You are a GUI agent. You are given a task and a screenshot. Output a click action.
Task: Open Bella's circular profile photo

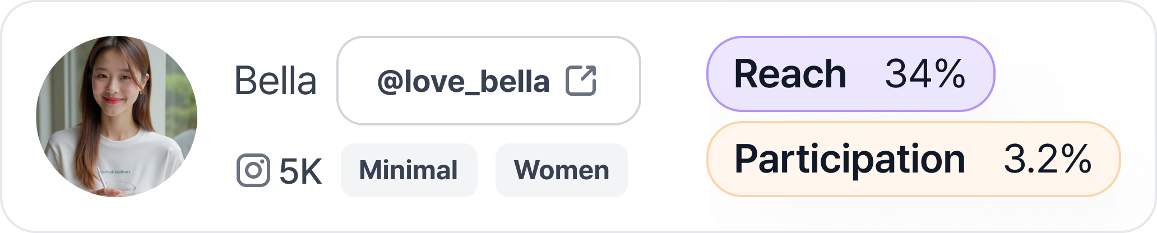point(117,116)
